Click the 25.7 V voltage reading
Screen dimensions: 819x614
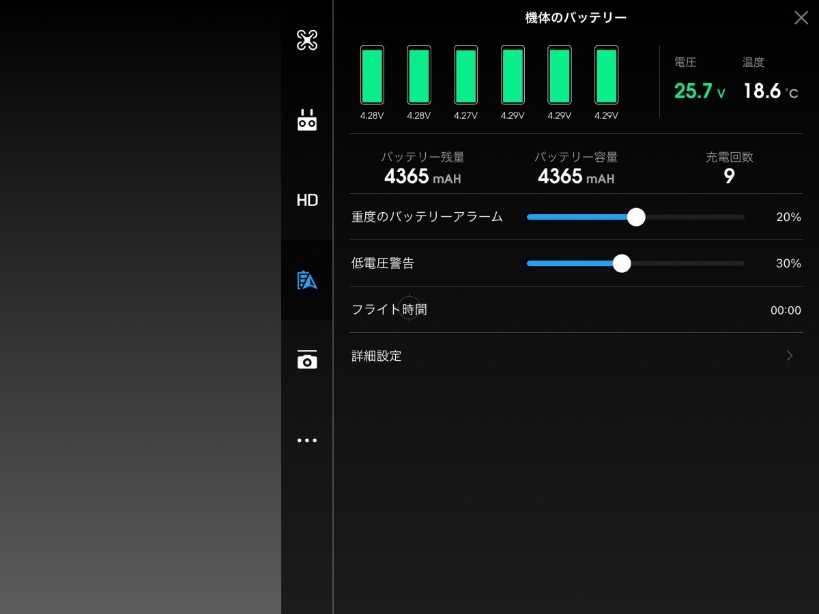[700, 91]
